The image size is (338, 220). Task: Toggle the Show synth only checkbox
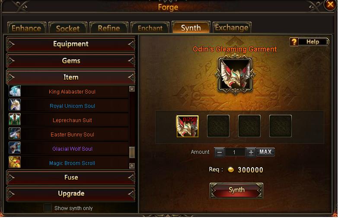48,208
